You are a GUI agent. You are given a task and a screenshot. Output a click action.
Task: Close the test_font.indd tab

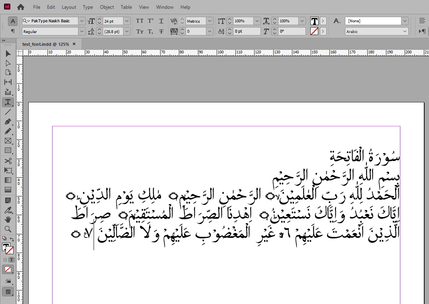tap(74, 44)
